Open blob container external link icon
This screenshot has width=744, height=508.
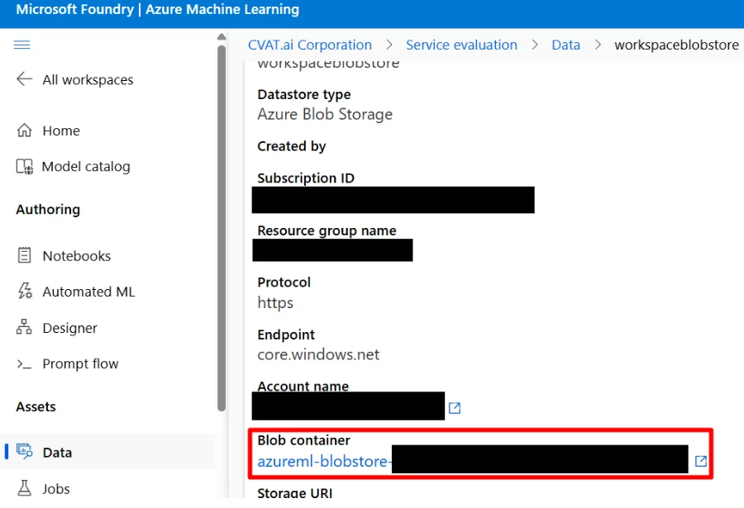701,461
